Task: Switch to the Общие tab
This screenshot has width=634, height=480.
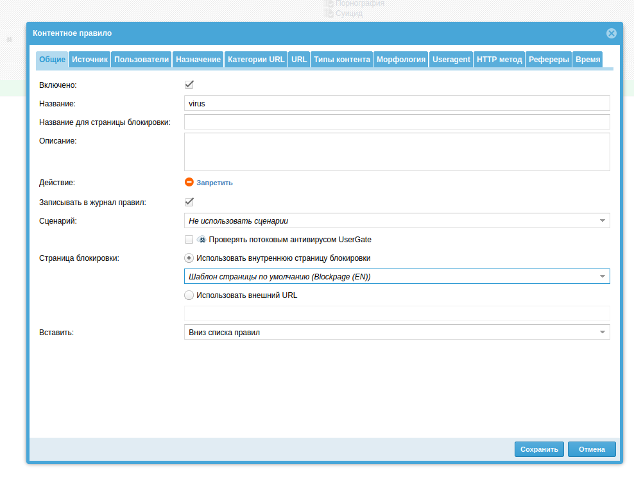Action: [x=52, y=60]
